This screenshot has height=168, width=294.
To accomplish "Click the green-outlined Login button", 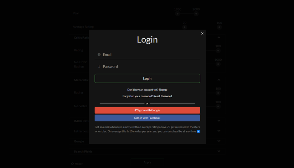I will point(147,78).
